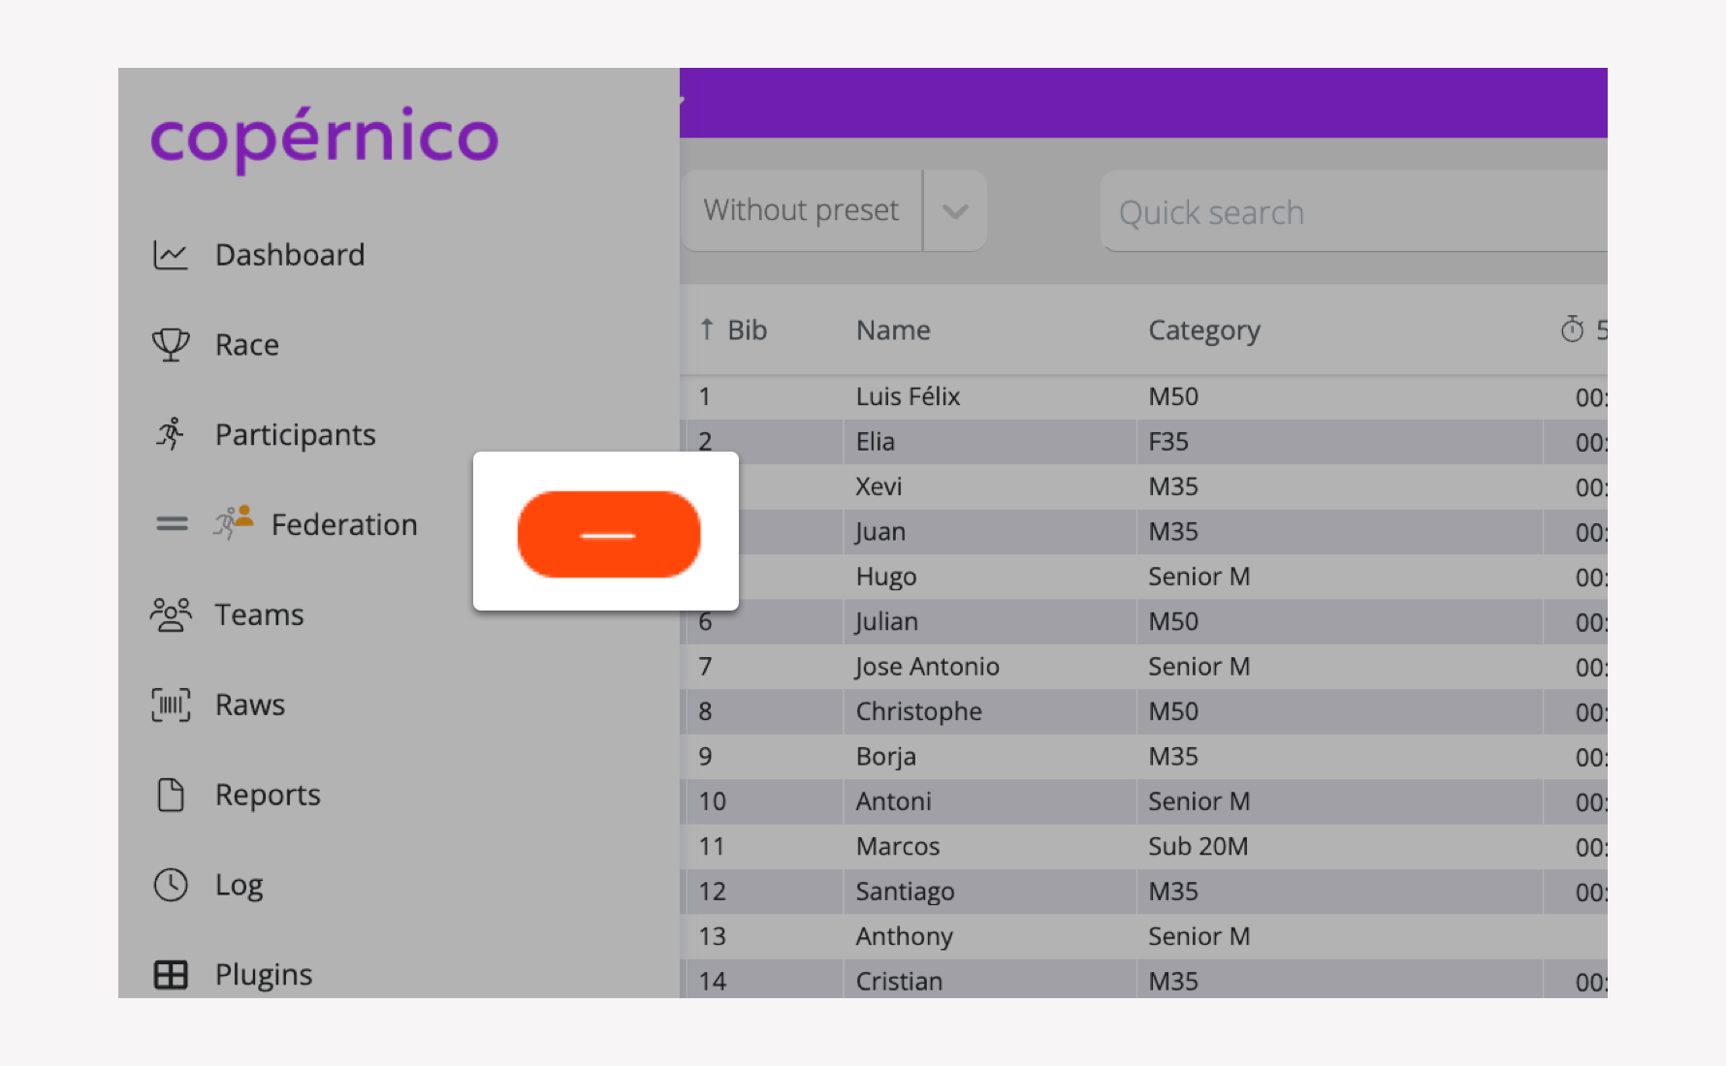Select the Santiago name cell
The height and width of the screenshot is (1066, 1726).
989,892
